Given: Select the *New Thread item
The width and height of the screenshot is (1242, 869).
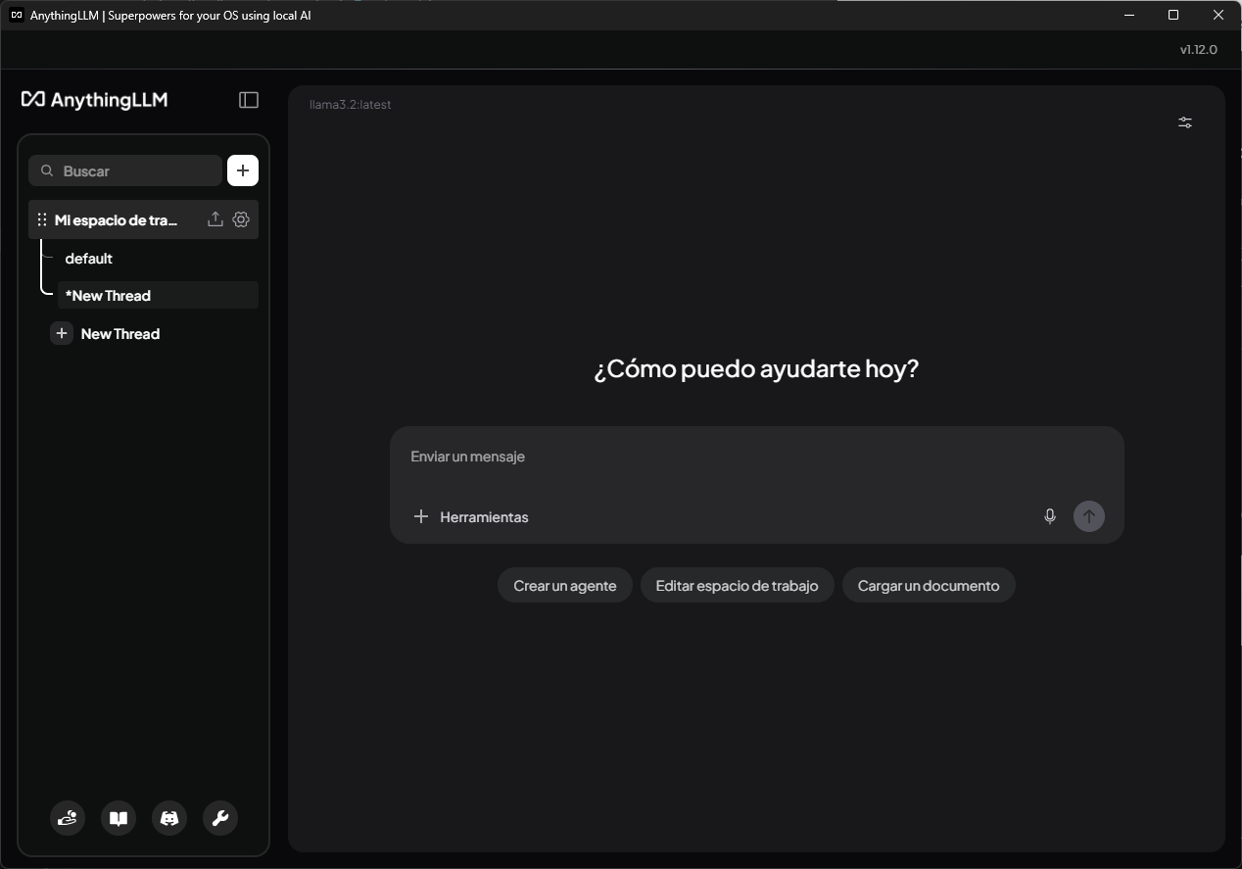Looking at the screenshot, I should tap(158, 295).
